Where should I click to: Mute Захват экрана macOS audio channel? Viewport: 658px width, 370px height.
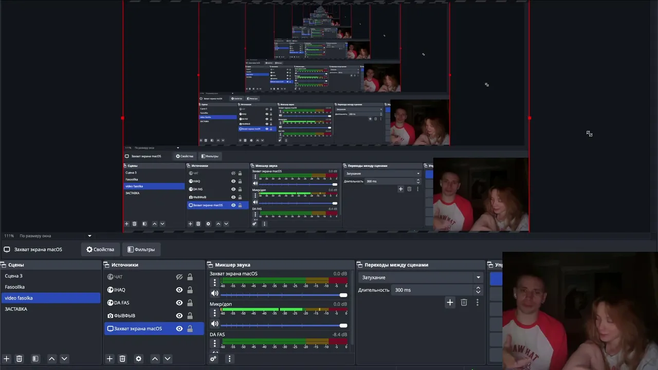point(214,294)
